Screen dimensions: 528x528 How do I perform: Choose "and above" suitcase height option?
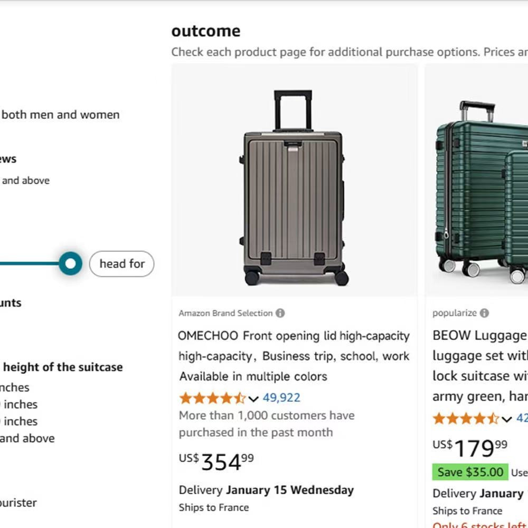click(x=28, y=438)
